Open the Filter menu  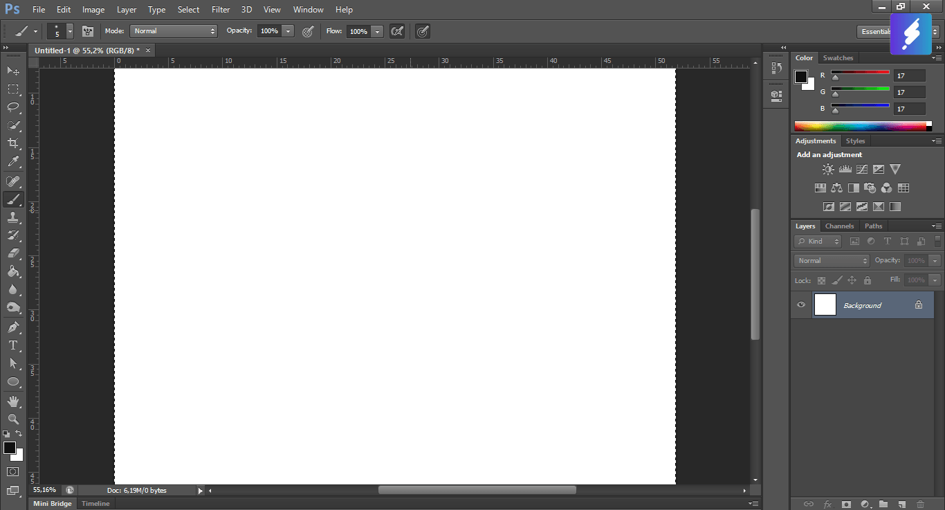220,9
